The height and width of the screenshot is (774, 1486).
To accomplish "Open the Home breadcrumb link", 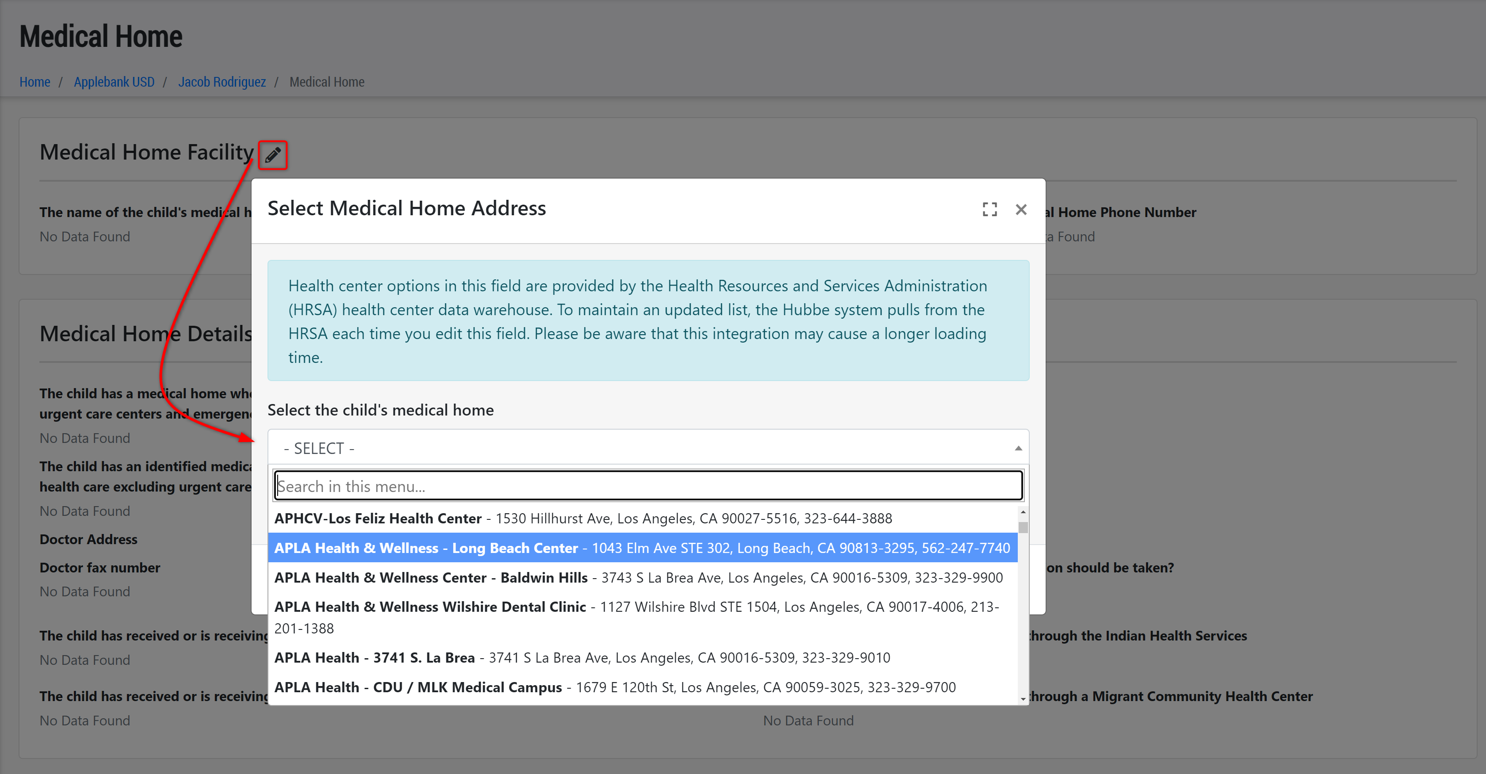I will [34, 82].
